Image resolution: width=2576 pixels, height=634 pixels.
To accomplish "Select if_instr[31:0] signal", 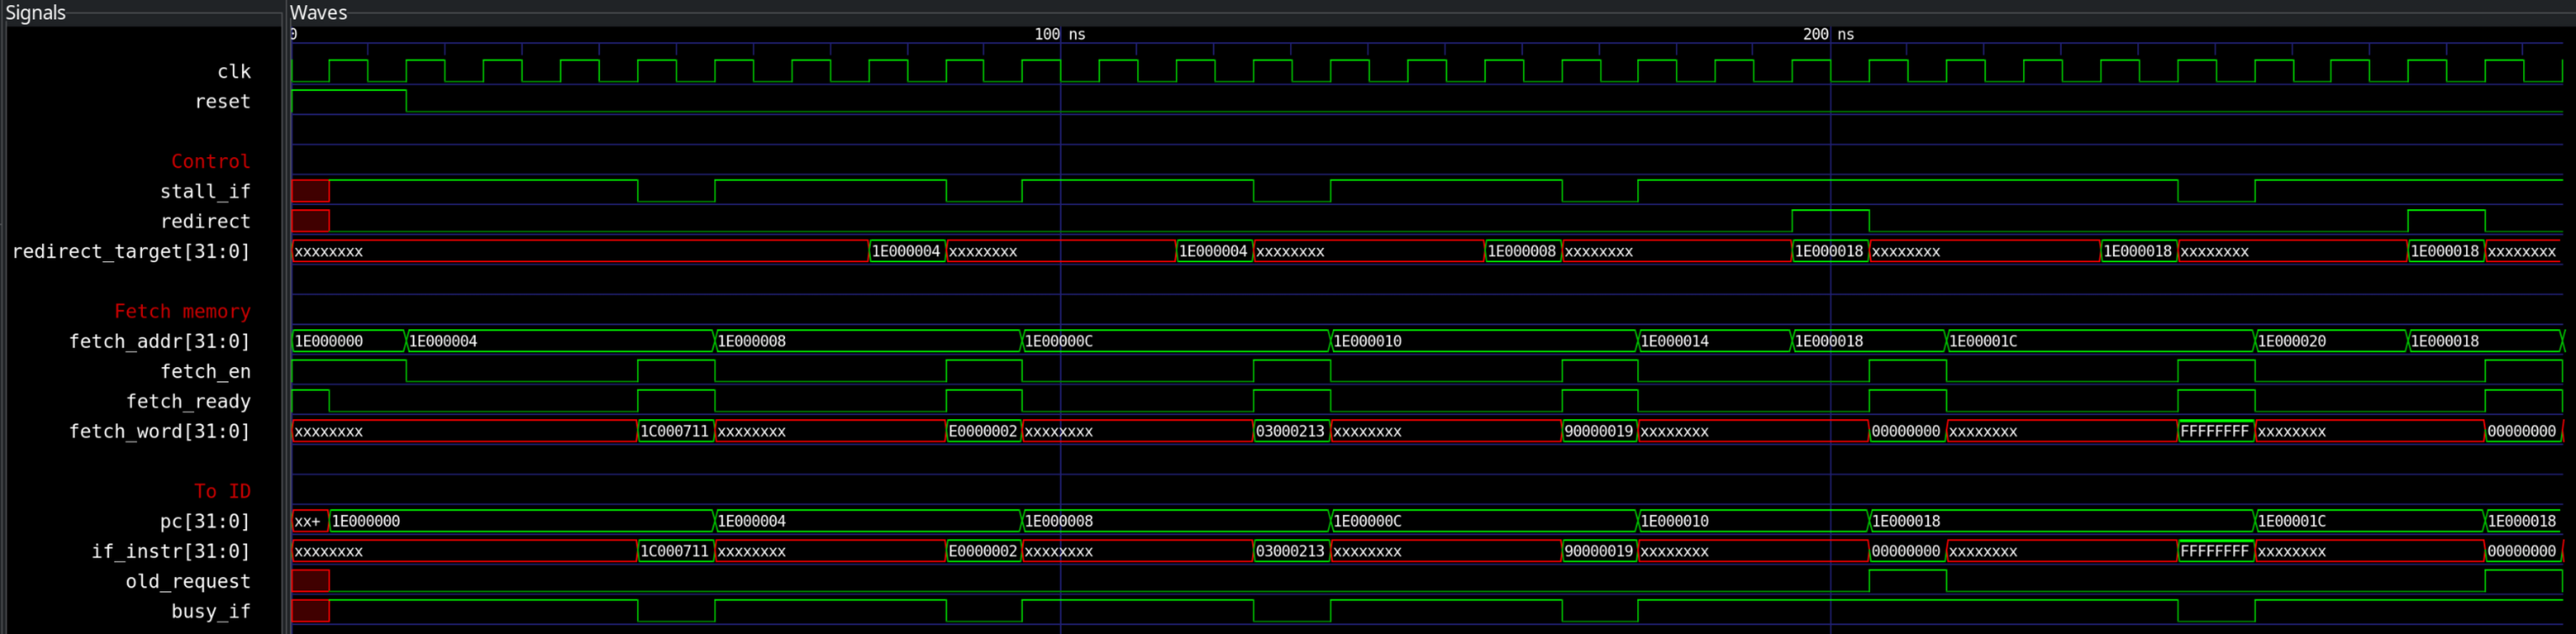I will [171, 550].
